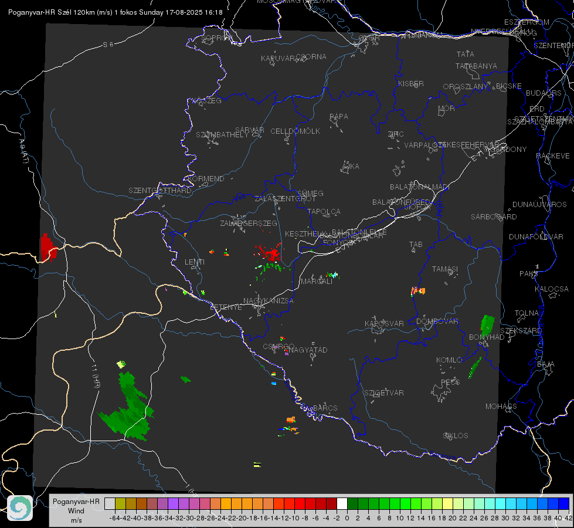Click the LETENYE town label
The height and width of the screenshot is (528, 574).
[x=226, y=307]
